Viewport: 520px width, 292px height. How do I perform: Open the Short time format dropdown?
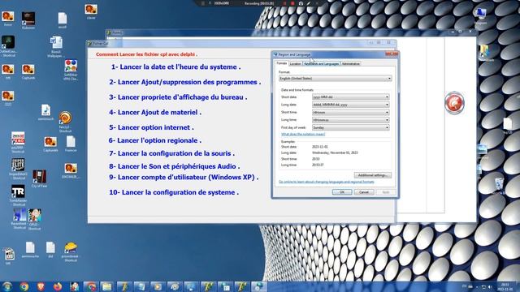click(x=350, y=112)
